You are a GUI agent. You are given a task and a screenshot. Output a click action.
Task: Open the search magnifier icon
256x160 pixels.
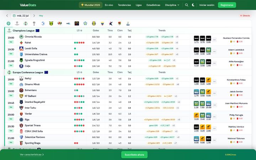coord(186,5)
